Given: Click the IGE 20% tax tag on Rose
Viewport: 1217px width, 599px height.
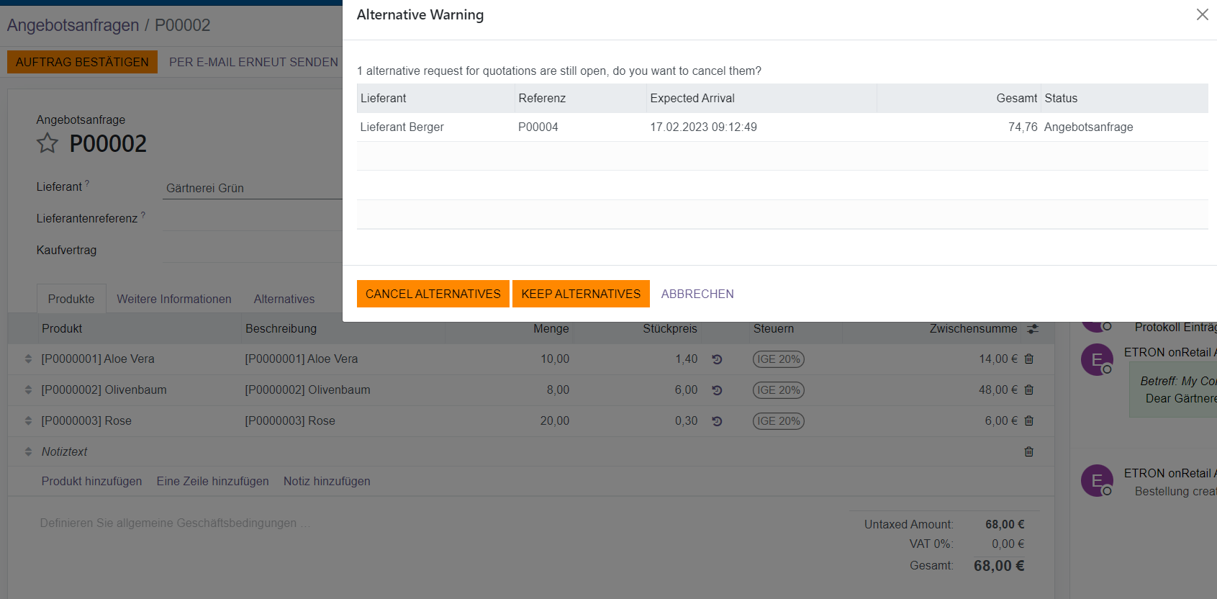Looking at the screenshot, I should 778,421.
